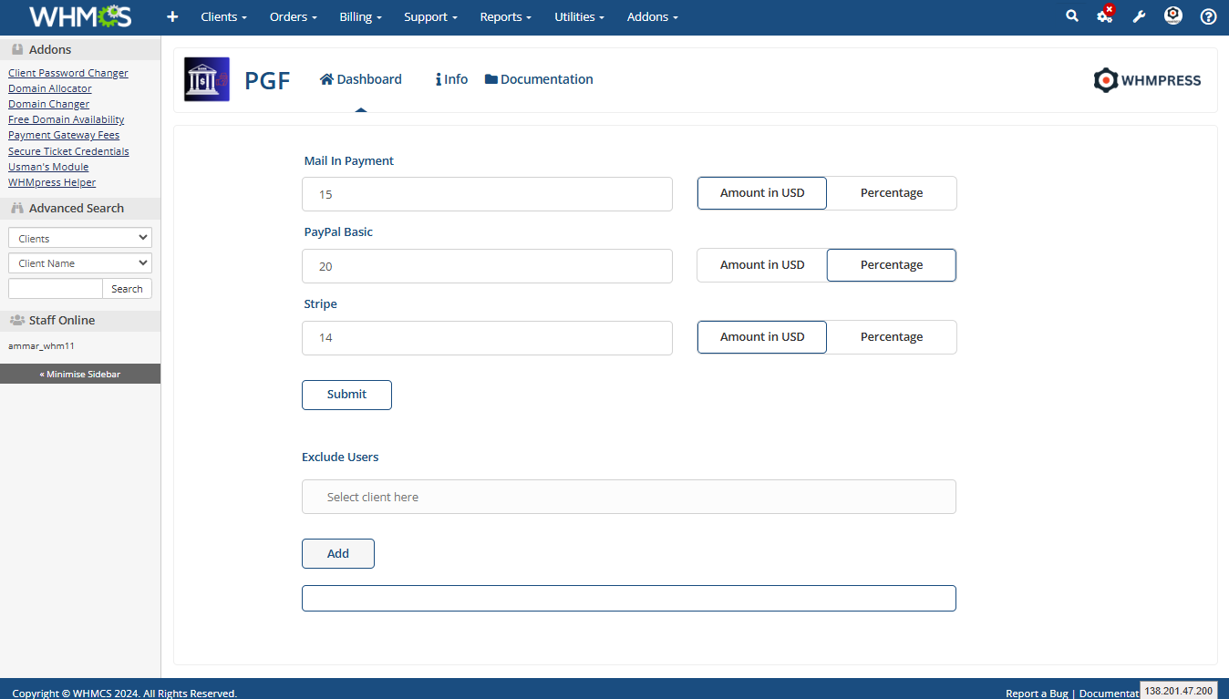Switch to the Info tab
This screenshot has width=1229, height=699.
click(452, 79)
